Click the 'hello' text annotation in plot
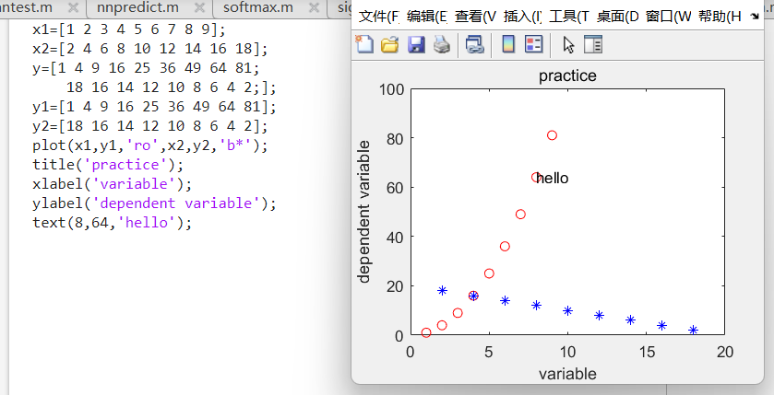 [552, 178]
